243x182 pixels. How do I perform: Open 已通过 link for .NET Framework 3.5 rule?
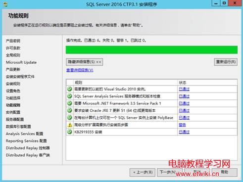pyautogui.click(x=184, y=103)
